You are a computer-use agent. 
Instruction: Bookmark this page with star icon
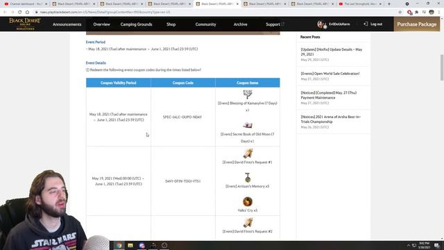point(400,12)
